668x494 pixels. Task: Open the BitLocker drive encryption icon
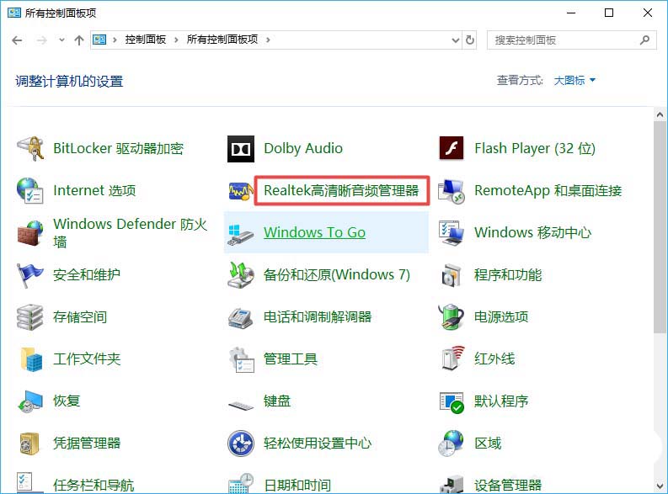tap(29, 148)
